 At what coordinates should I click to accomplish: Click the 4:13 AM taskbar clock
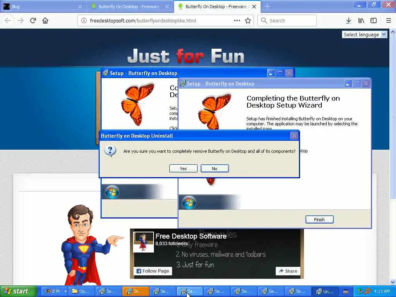(382, 291)
